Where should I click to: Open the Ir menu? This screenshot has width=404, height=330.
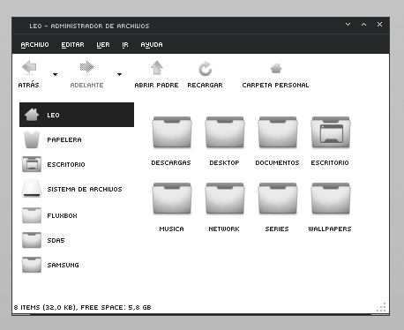pos(125,45)
